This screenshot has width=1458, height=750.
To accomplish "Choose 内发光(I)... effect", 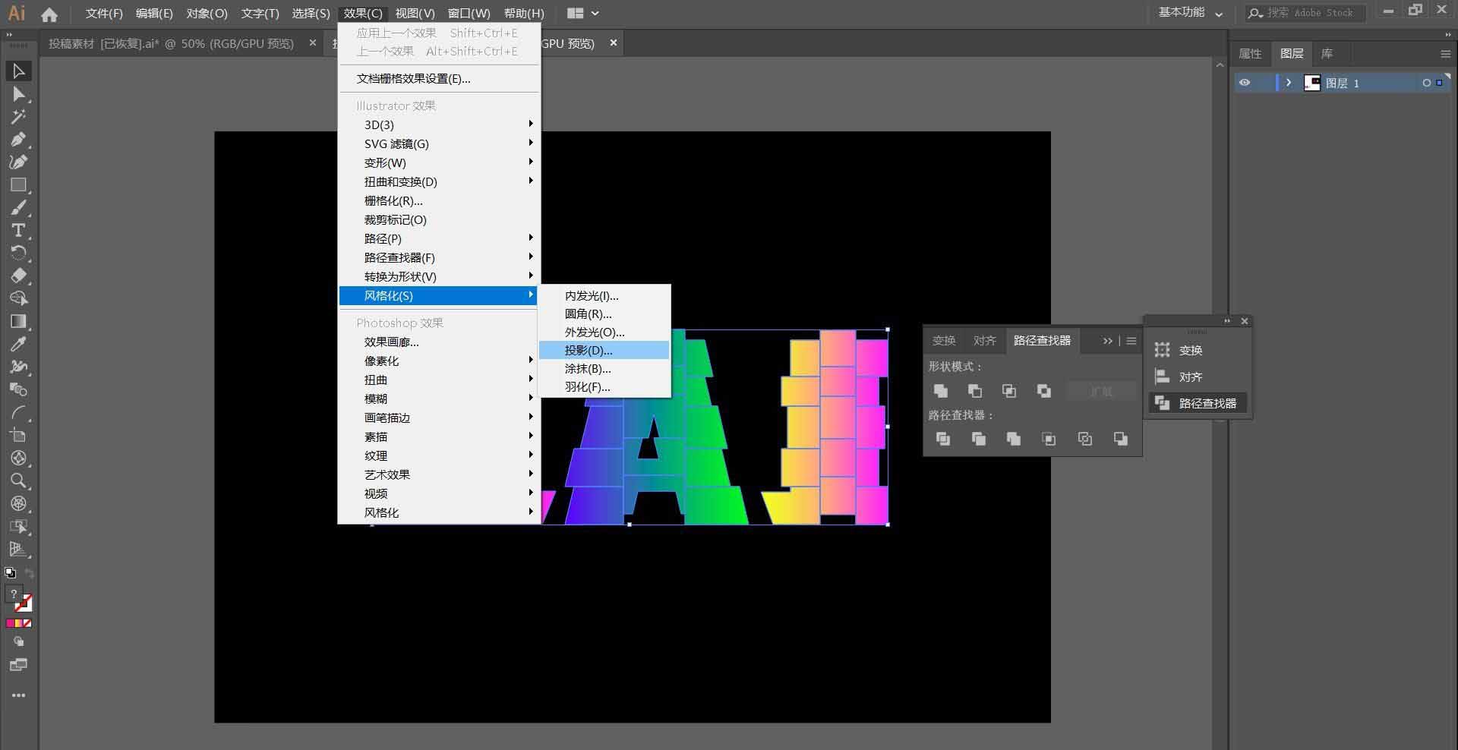I will click(604, 295).
